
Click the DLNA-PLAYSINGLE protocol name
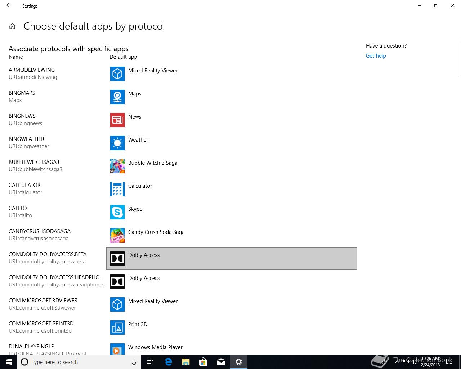[31, 347]
